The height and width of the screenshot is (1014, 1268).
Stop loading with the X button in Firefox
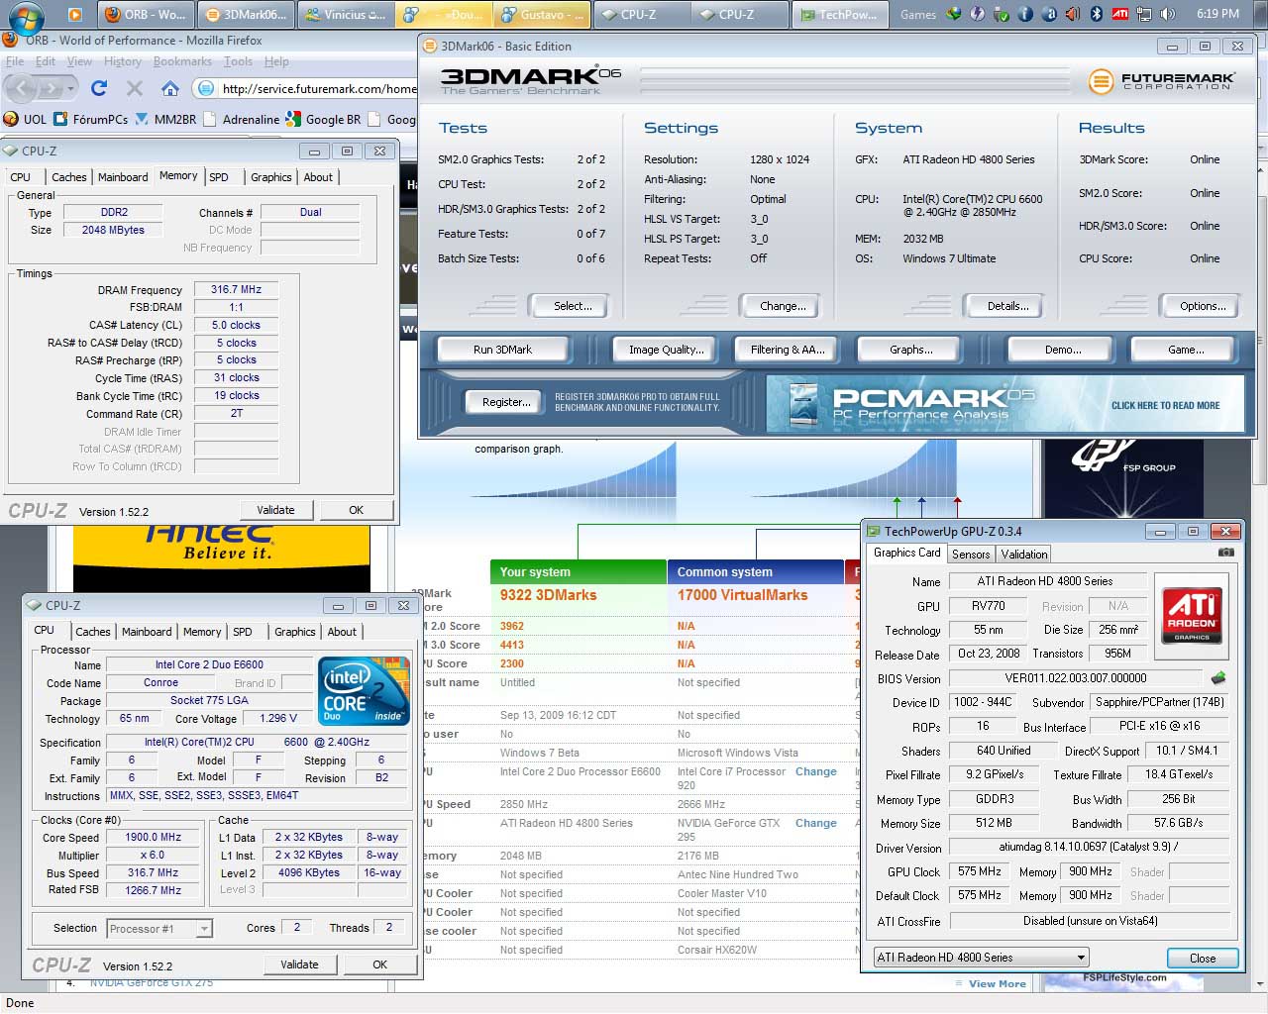135,88
